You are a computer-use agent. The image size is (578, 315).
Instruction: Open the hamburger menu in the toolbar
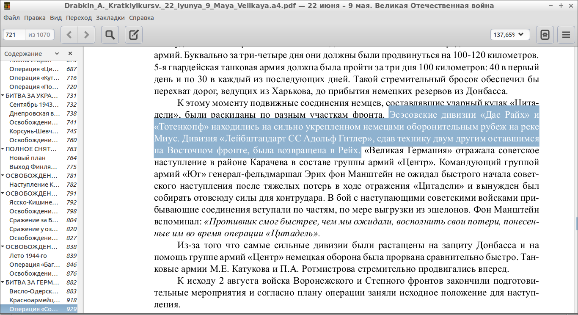tap(566, 35)
